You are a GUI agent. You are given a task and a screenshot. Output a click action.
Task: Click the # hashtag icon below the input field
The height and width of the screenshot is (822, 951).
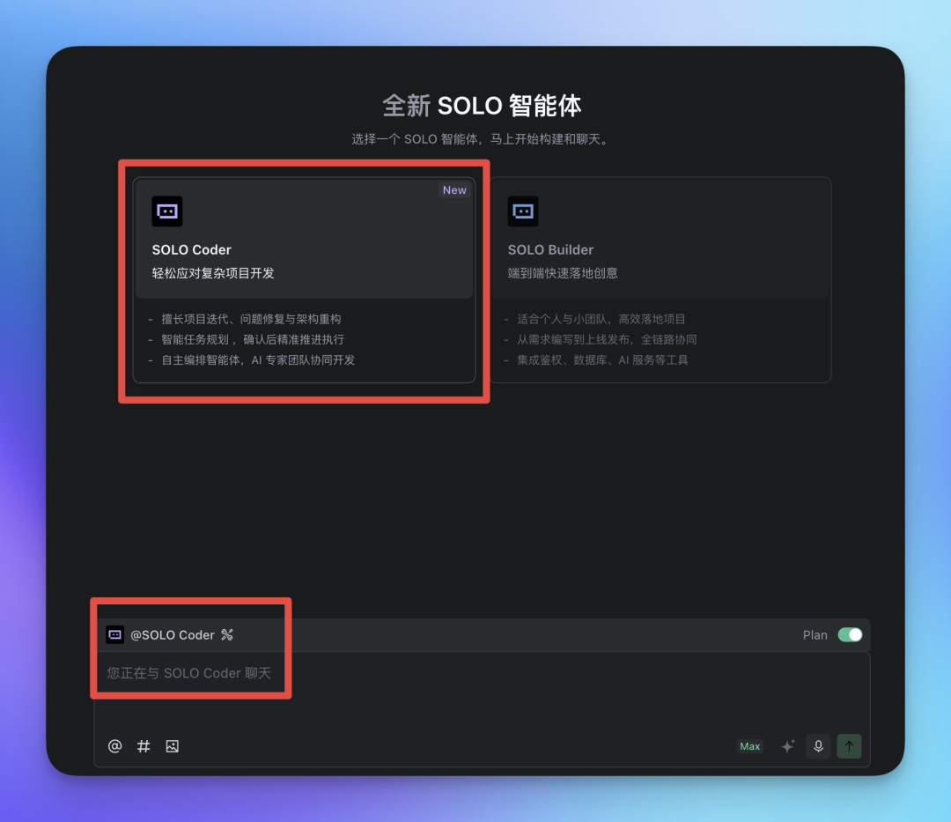[x=144, y=746]
